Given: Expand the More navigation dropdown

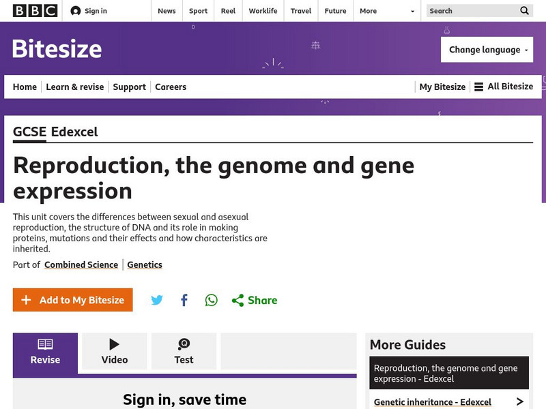Looking at the screenshot, I should click(388, 11).
